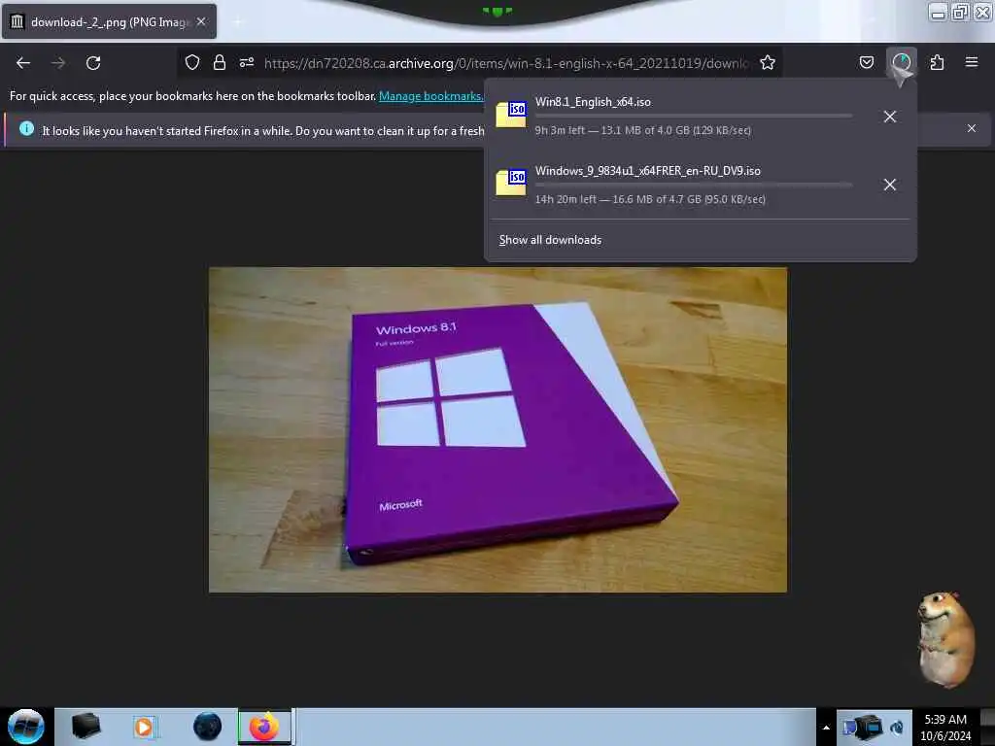Click the Windows 8.1 box image
This screenshot has height=746, width=995.
[x=498, y=430]
